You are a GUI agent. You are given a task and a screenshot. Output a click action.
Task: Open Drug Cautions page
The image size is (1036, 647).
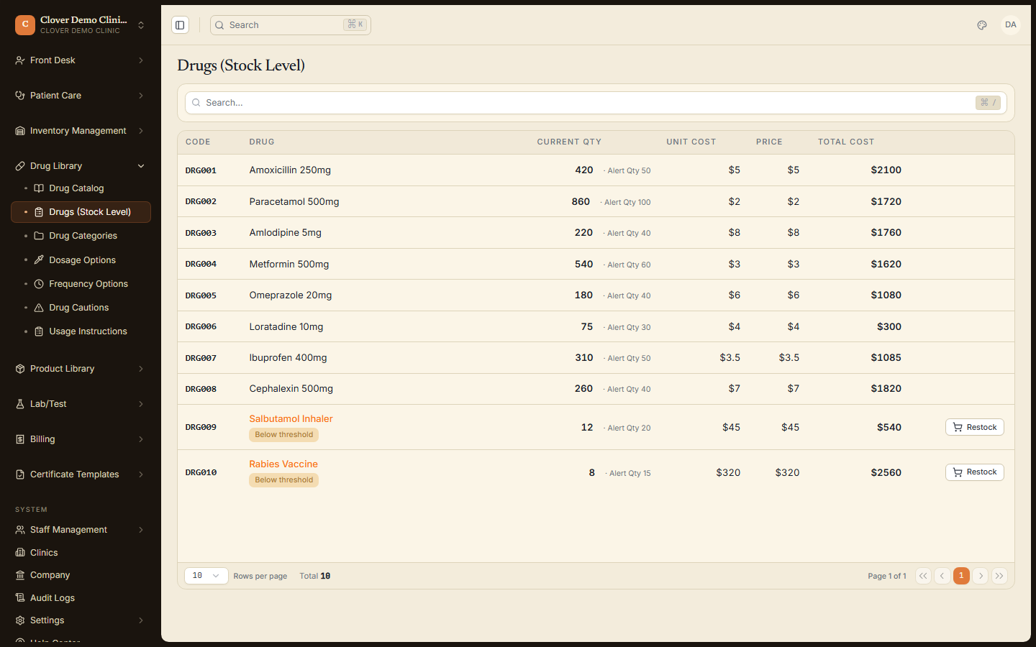coord(81,308)
